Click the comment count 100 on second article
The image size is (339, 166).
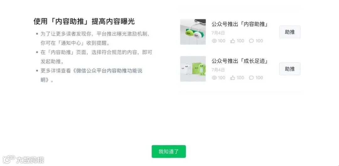tap(259, 78)
